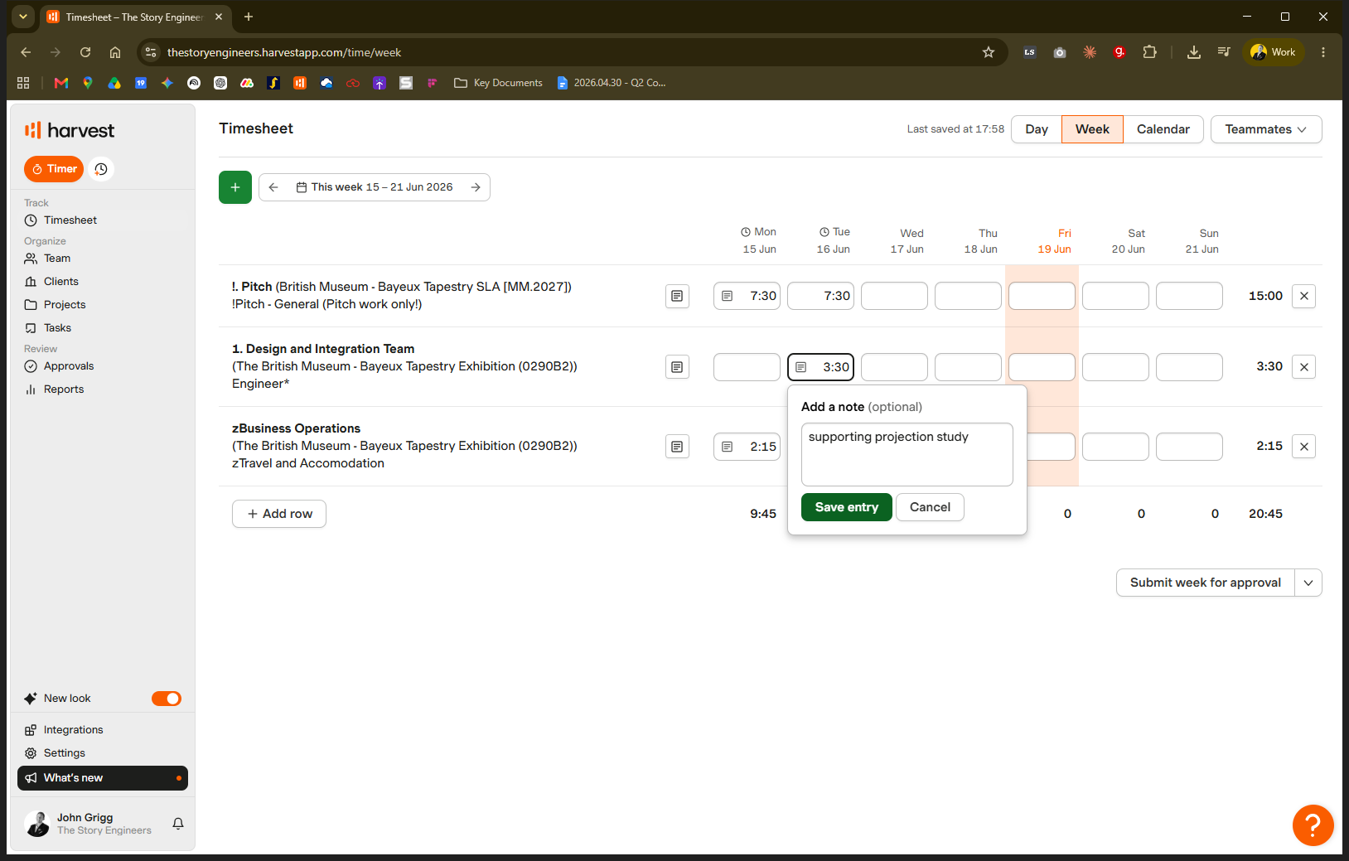Remove the Design and Integration row with X
1349x861 pixels.
[x=1303, y=367]
